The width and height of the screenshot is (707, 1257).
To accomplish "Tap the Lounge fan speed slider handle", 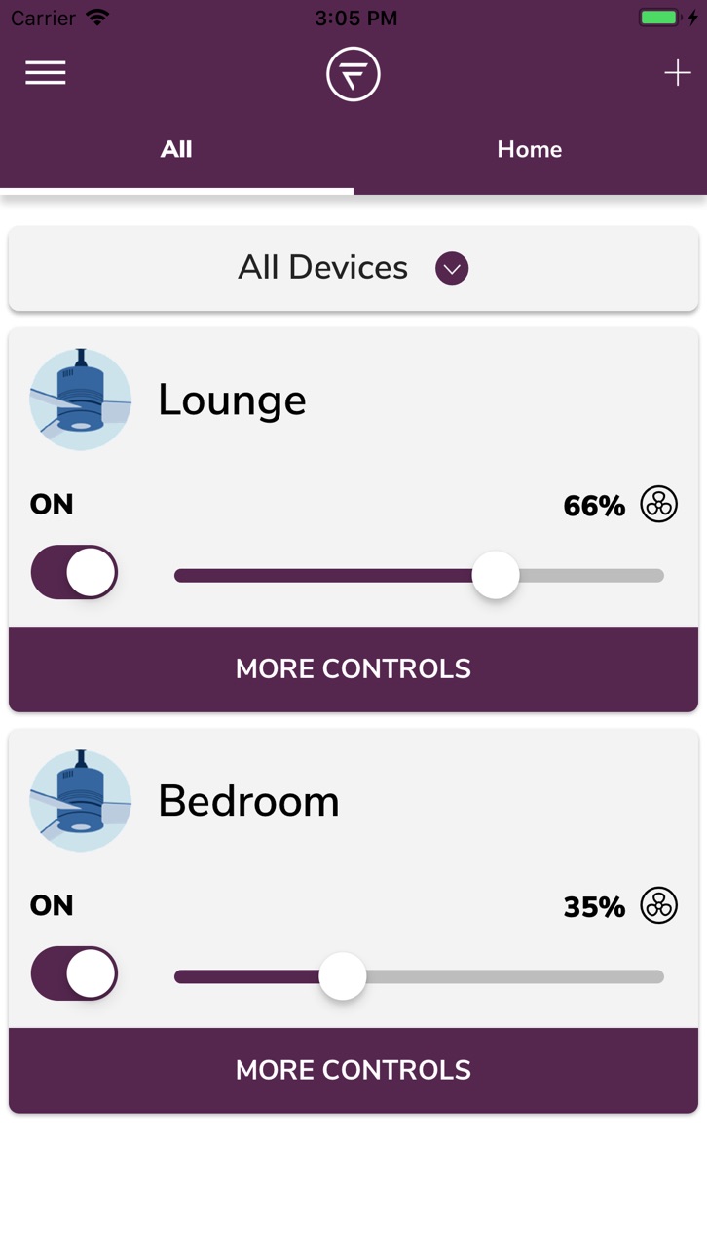I will tap(496, 575).
